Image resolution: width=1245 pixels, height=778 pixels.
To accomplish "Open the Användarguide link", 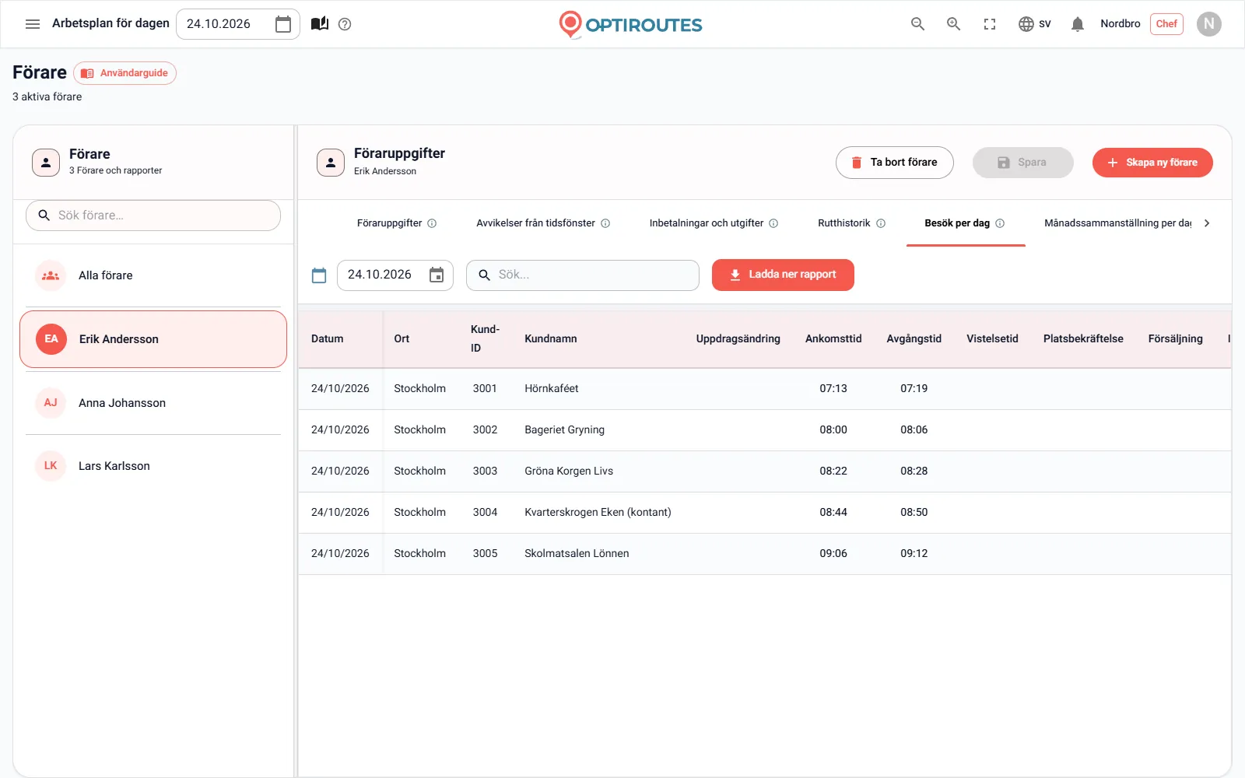I will (124, 73).
